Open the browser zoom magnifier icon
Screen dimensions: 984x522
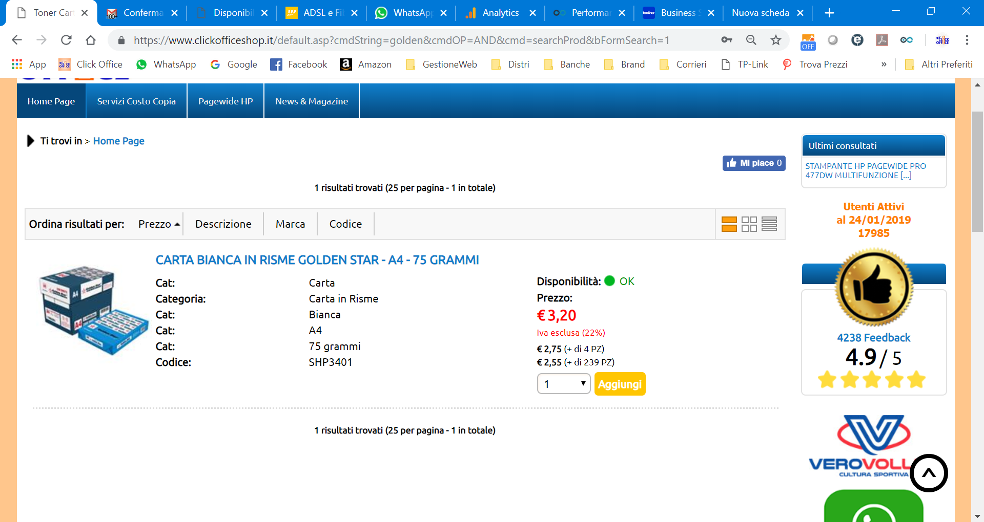751,40
